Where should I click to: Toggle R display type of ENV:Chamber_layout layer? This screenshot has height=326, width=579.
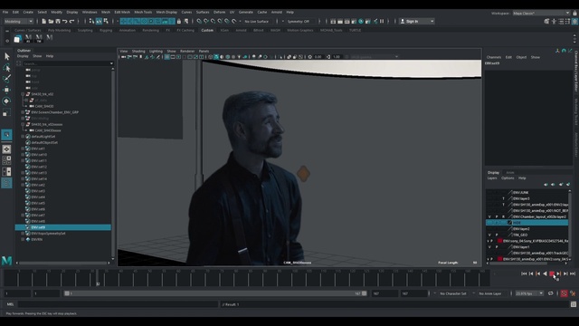503,216
